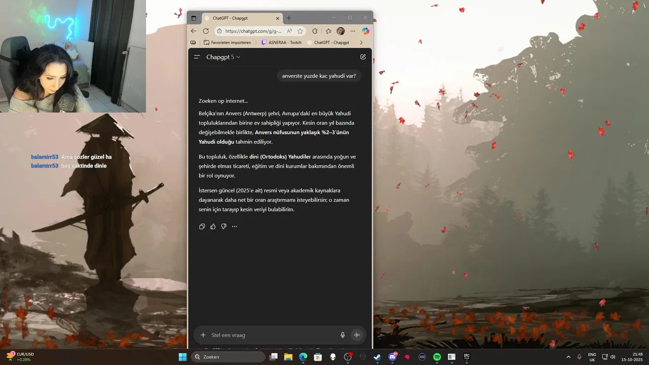Viewport: 649px width, 365px height.
Task: Open File Explorer from the taskbar
Action: pyautogui.click(x=289, y=357)
